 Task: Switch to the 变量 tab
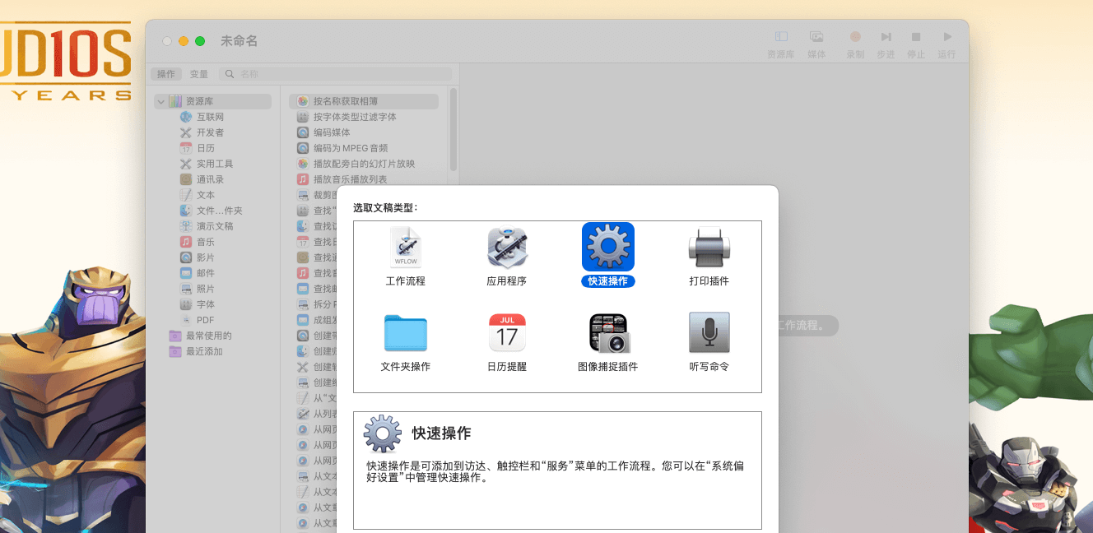pos(199,74)
